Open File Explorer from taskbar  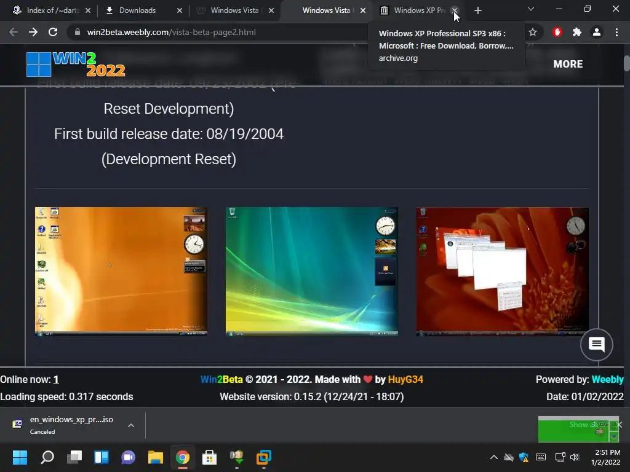(x=156, y=457)
